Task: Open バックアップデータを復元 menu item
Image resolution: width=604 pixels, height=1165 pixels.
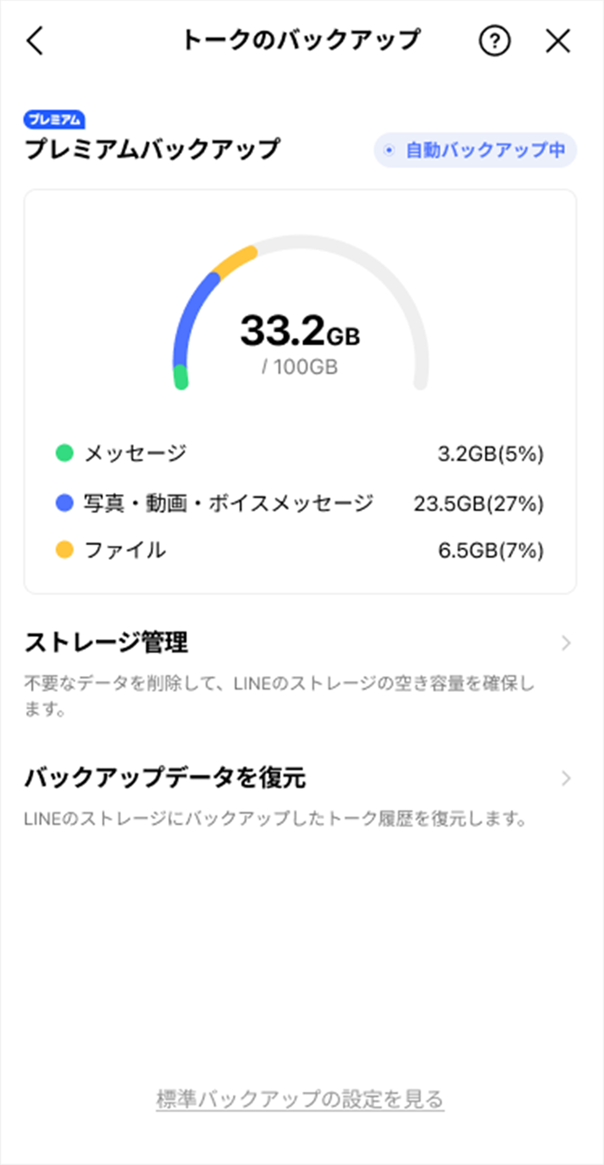Action: pyautogui.click(x=165, y=778)
